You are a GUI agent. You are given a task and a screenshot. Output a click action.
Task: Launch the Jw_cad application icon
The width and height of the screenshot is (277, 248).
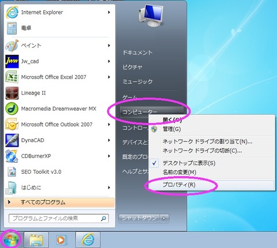coord(12,62)
